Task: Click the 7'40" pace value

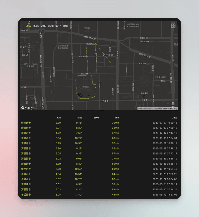Action: tap(79, 195)
